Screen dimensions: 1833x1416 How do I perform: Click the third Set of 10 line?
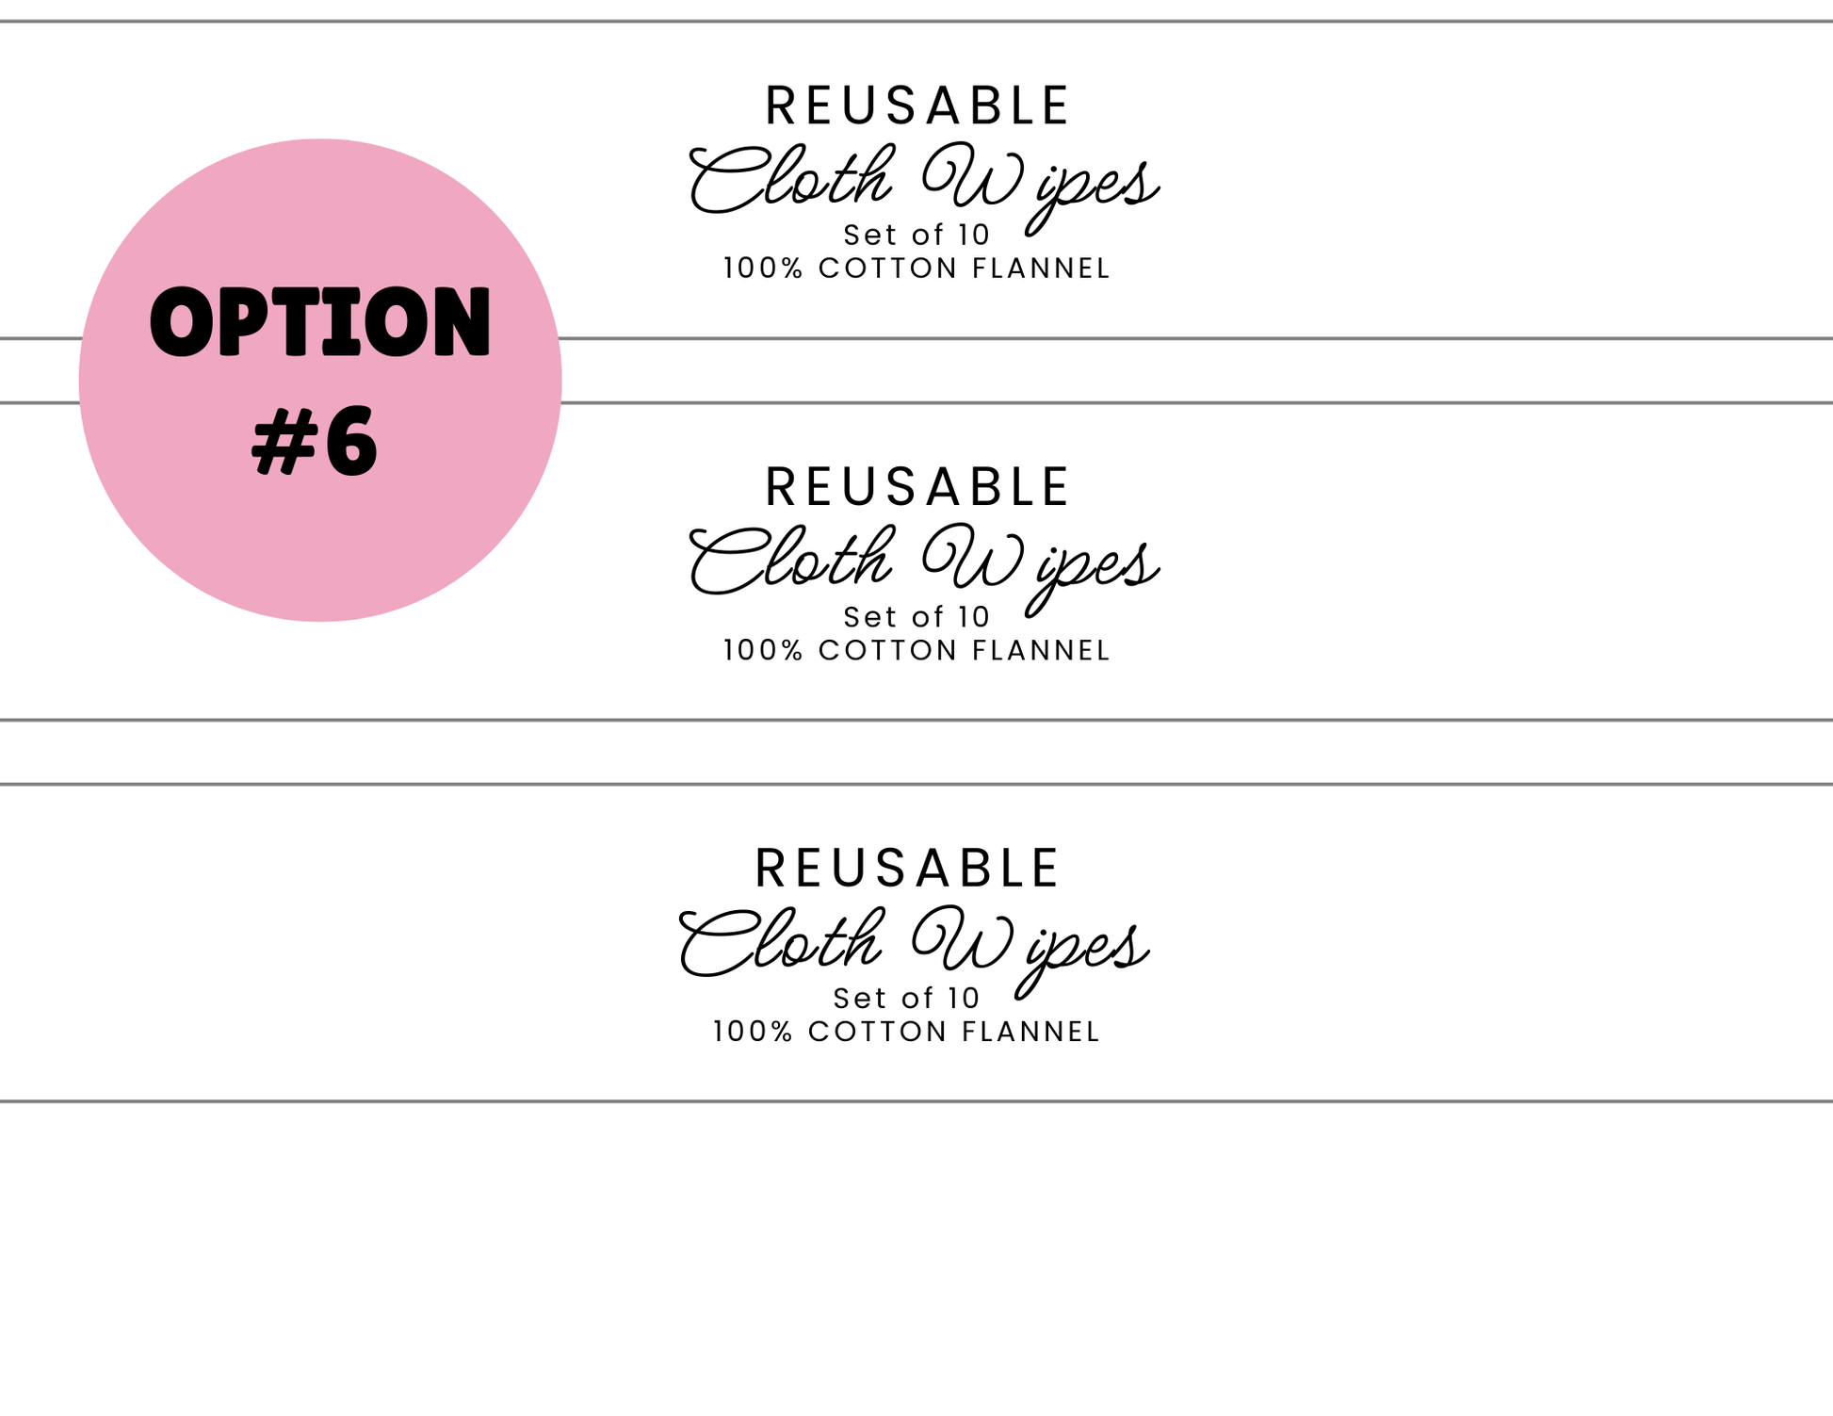pos(907,999)
